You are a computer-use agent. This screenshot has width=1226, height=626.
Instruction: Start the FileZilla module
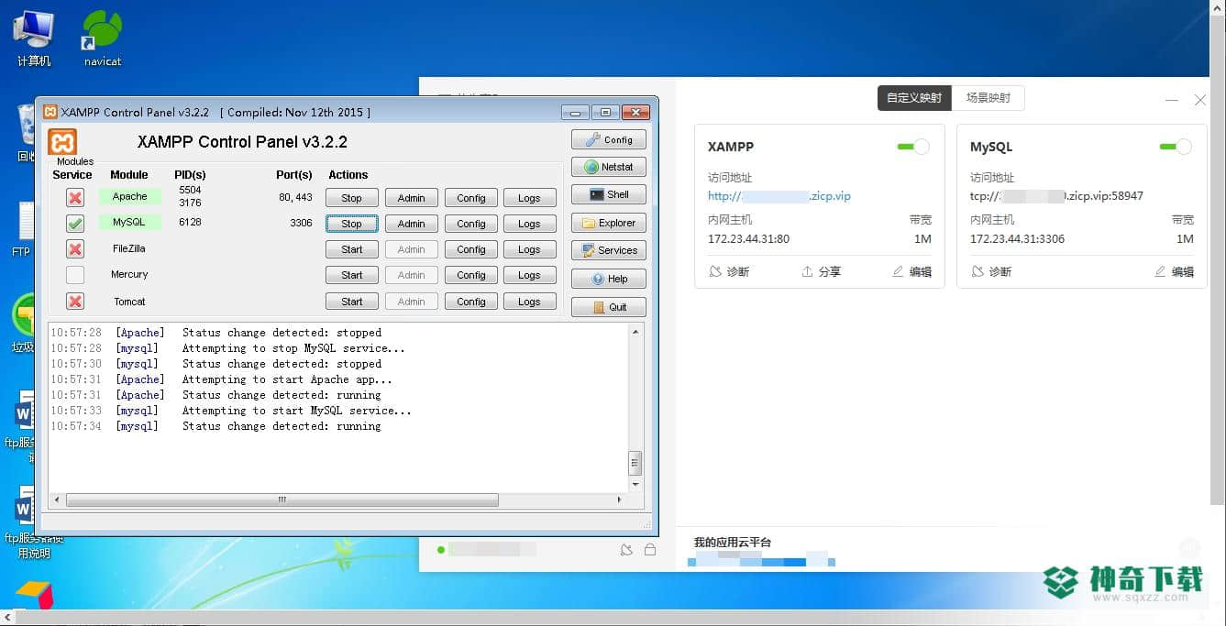point(352,249)
